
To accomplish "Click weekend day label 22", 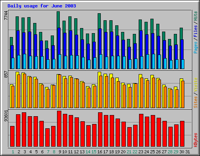I will click(135, 152).
